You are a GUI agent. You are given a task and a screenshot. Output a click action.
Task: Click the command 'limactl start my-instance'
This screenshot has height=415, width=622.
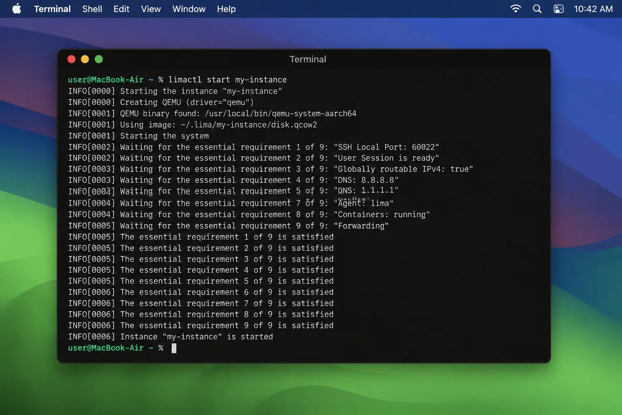(228, 80)
